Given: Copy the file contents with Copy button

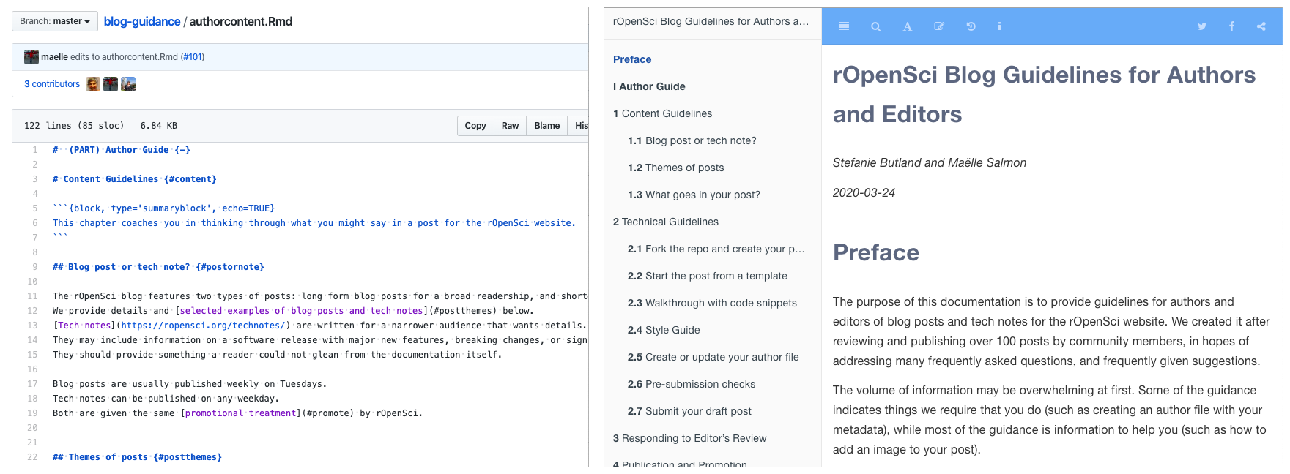Looking at the screenshot, I should (475, 126).
